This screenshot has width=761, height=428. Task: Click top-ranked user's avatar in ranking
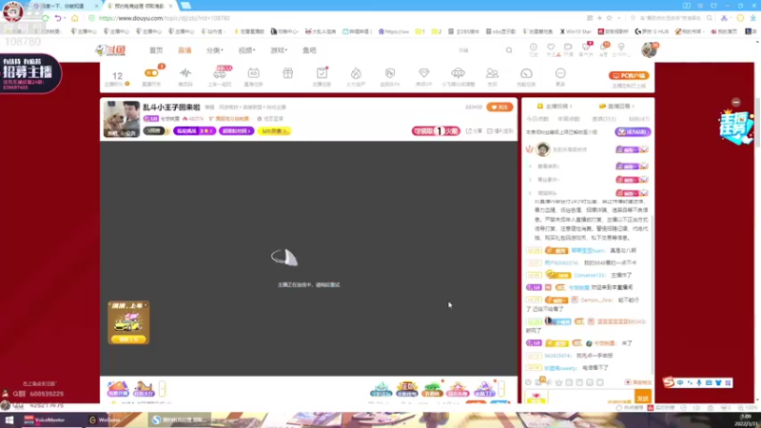coord(543,149)
